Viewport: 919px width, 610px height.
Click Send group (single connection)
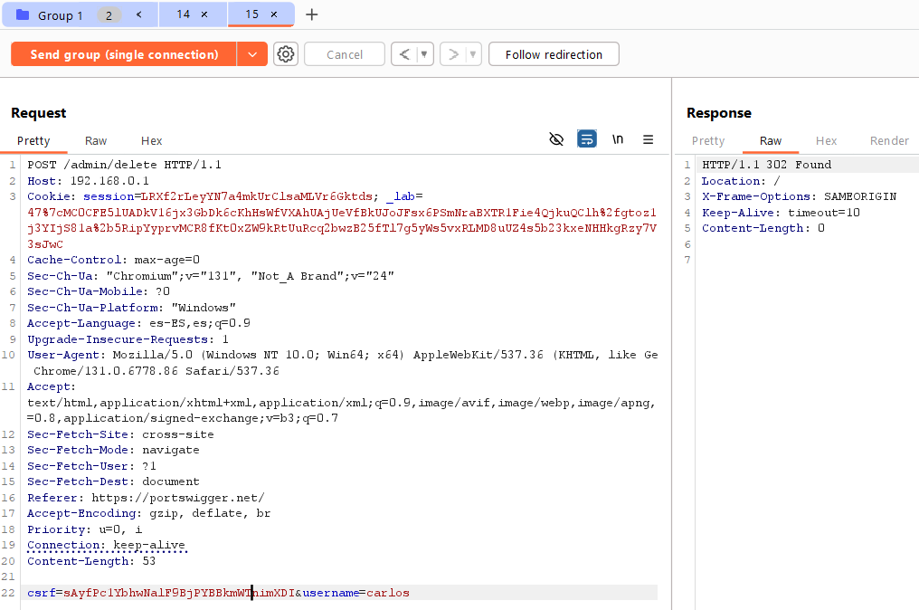124,54
